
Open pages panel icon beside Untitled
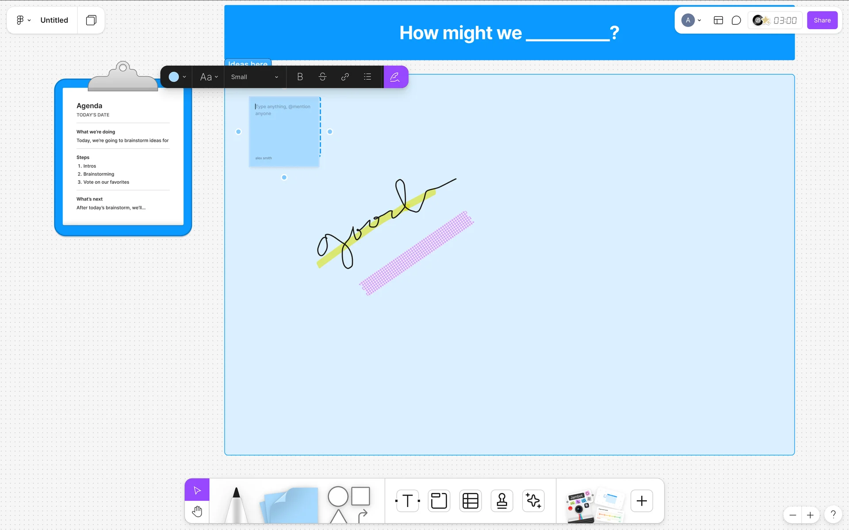(x=91, y=20)
